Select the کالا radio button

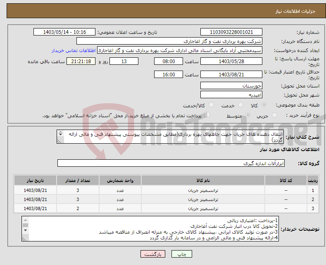coord(264,105)
